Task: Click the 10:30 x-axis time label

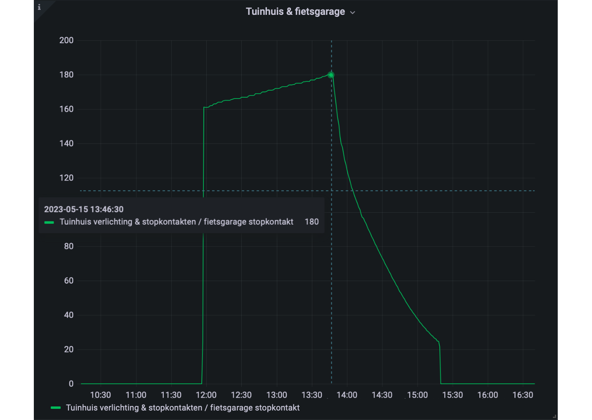Action: click(101, 395)
